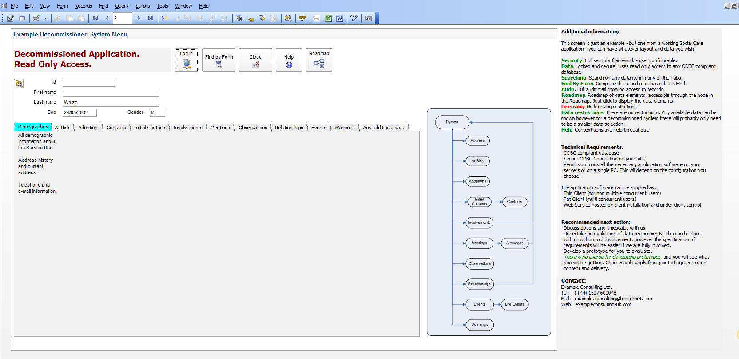Click the Last name input field

tap(111, 102)
